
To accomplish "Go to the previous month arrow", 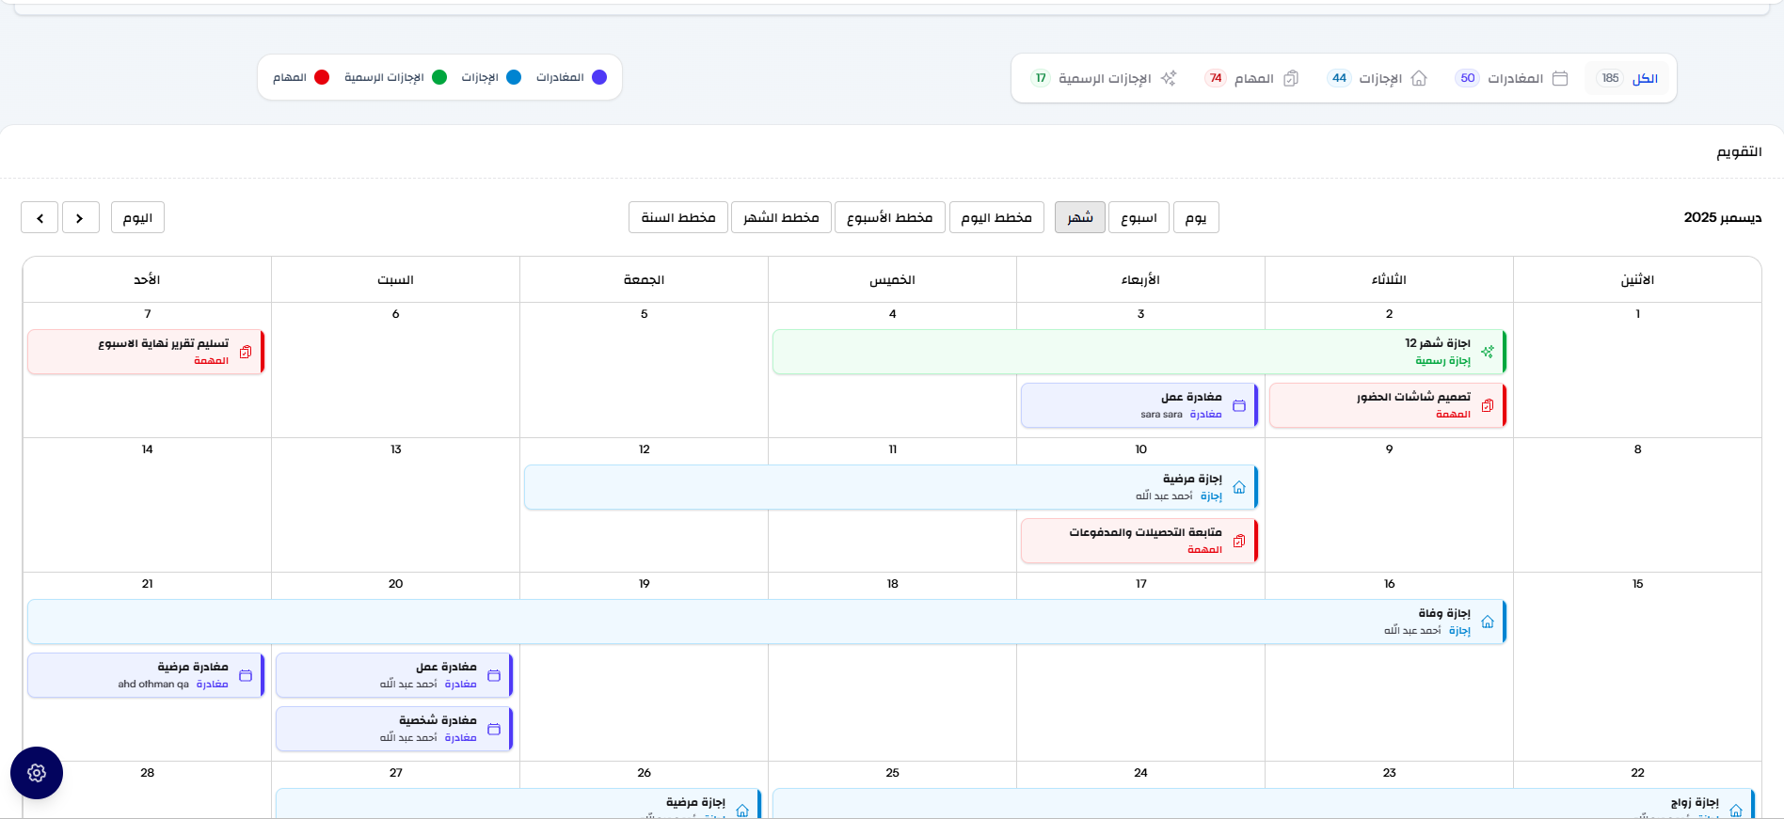I will point(81,217).
